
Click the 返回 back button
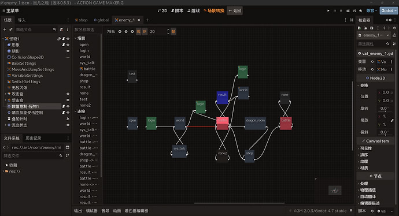tap(235, 10)
